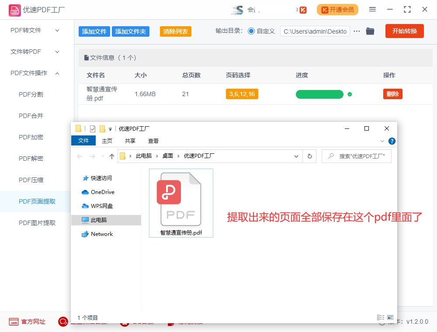Click the file name 智慧通宣传册.pdf in the list

point(102,94)
